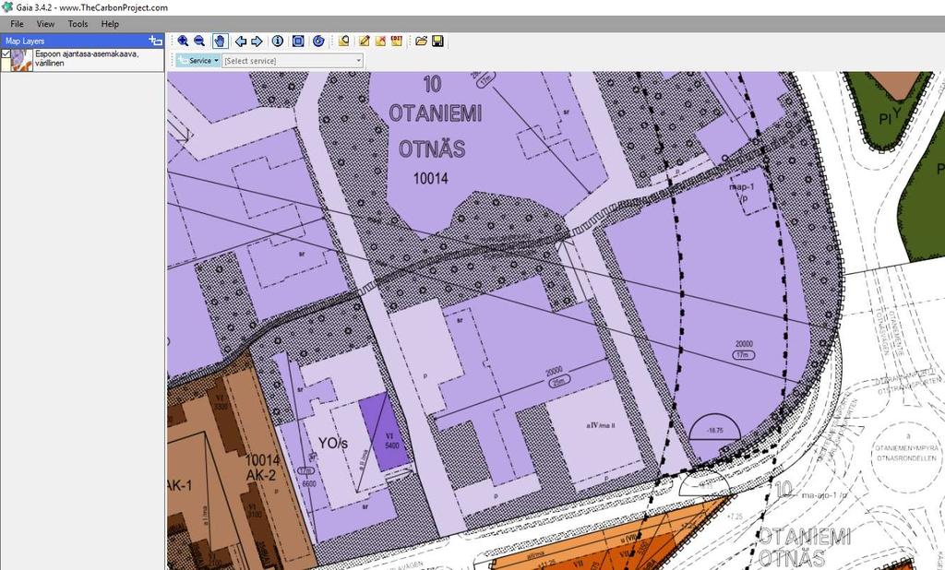This screenshot has height=570, width=945.
Task: Go to previous map extent arrow
Action: click(x=241, y=41)
